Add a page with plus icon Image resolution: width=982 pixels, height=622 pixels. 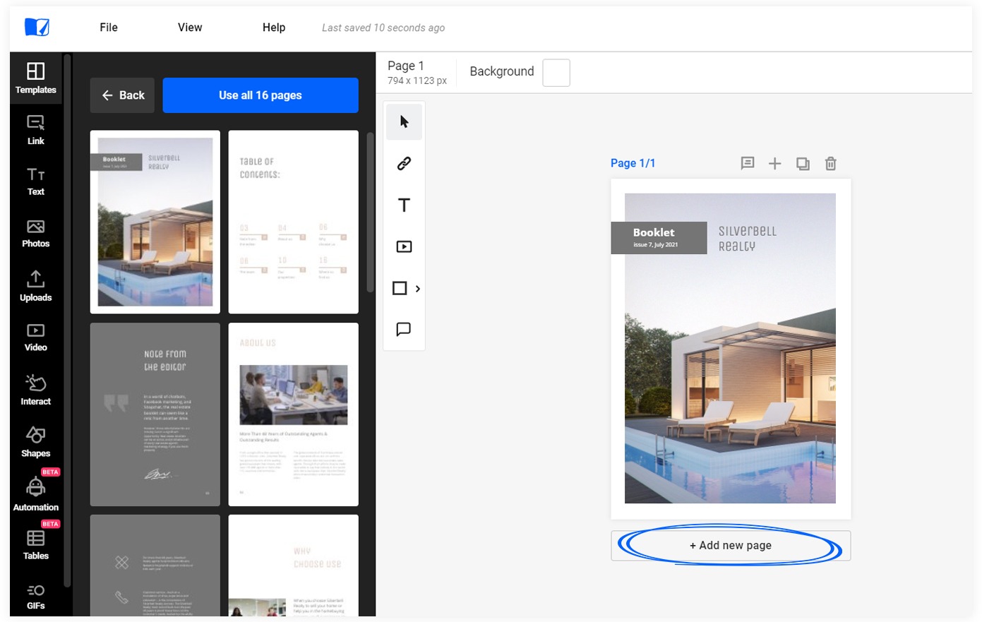click(x=775, y=163)
